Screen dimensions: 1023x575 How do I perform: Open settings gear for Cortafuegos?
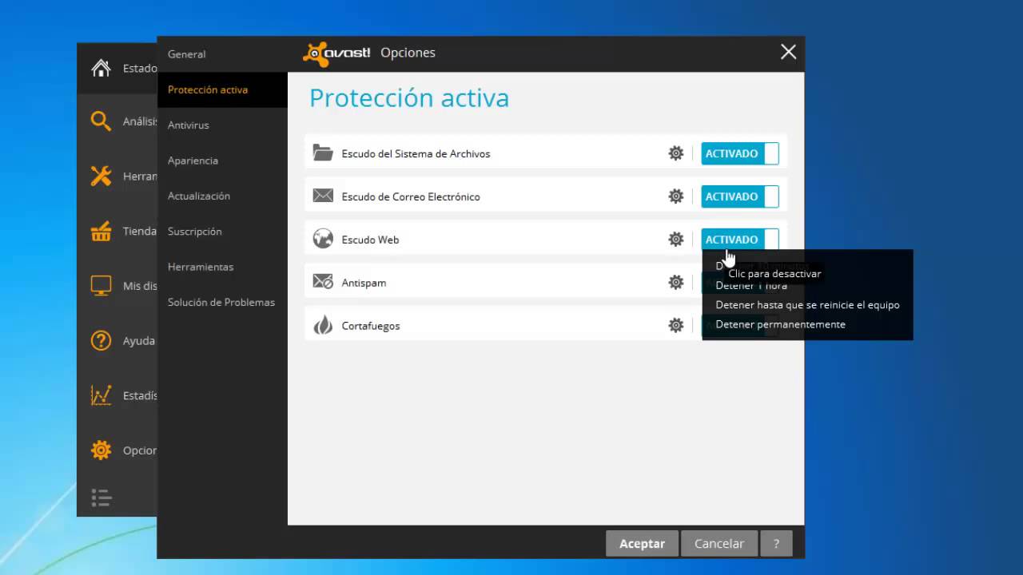pos(676,326)
